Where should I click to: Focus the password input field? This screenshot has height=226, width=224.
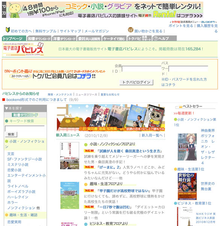click(x=188, y=69)
